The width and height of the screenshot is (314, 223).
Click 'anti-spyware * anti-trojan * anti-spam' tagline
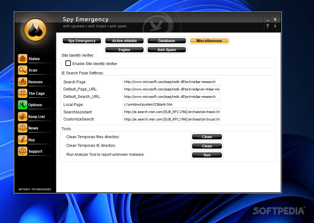tap(95, 26)
